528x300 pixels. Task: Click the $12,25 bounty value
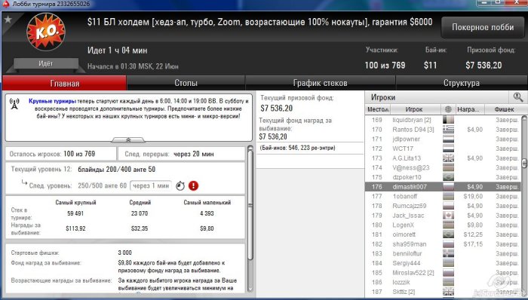(x=473, y=234)
